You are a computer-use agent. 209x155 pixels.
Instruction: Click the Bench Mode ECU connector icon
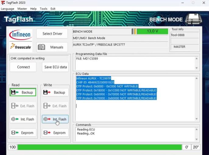[x=194, y=19]
